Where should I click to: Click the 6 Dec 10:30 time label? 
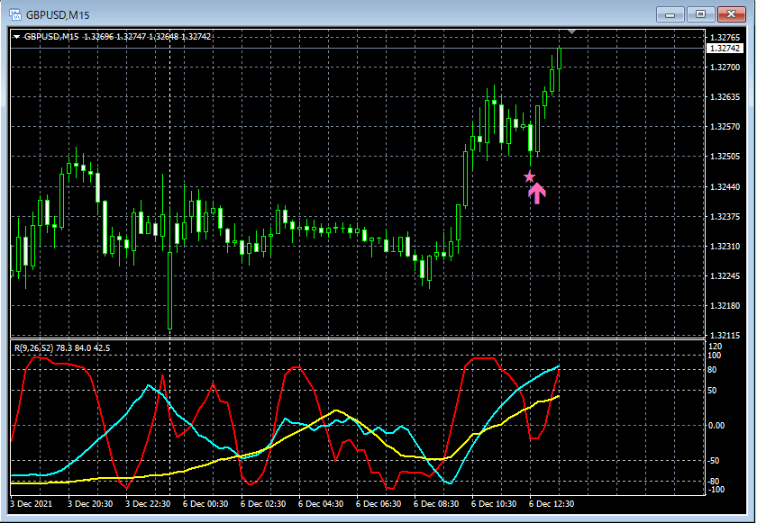point(494,504)
